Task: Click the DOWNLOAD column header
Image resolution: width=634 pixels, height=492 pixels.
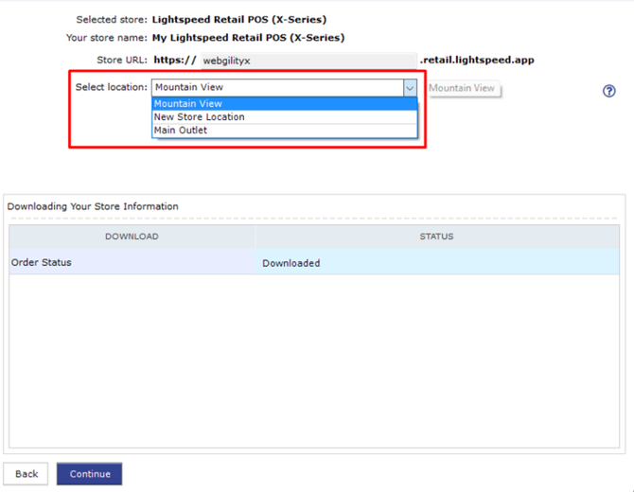Action: click(x=132, y=237)
